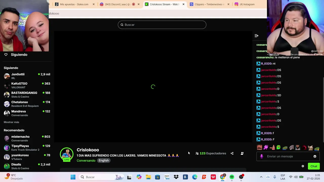The height and width of the screenshot is (182, 324).
Task: Click the csssarsnchz chat message
Action: pos(278,57)
